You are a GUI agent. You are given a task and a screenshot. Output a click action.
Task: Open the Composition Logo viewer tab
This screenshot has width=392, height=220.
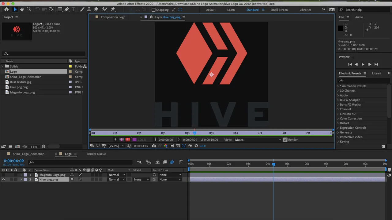click(x=113, y=17)
